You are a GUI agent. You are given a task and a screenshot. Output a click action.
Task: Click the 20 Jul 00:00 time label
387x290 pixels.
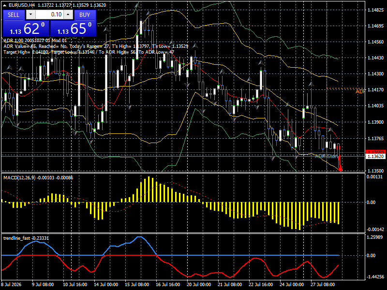(199, 284)
